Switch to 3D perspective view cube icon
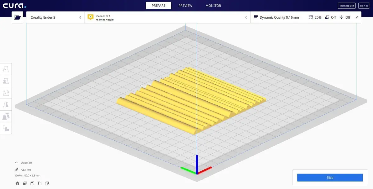Screen dimensions: 373x189 (x=17, y=183)
